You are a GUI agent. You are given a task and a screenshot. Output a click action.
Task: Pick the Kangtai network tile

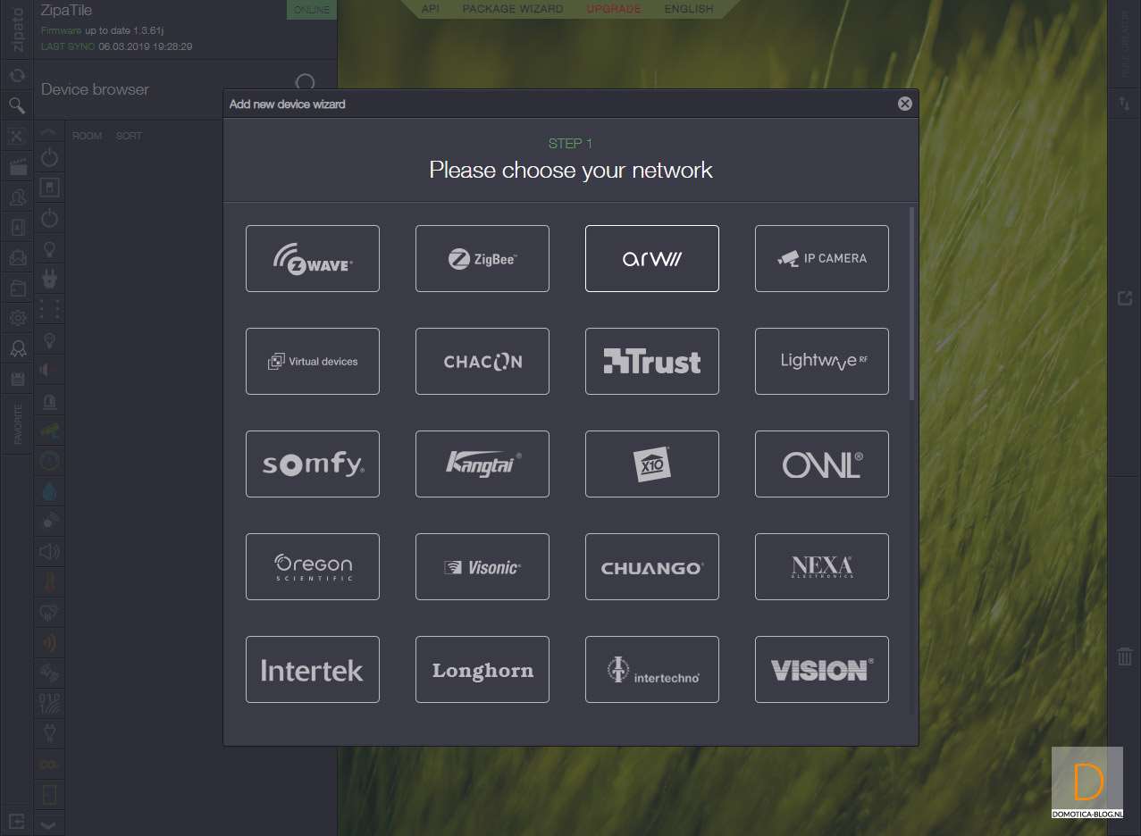482,464
